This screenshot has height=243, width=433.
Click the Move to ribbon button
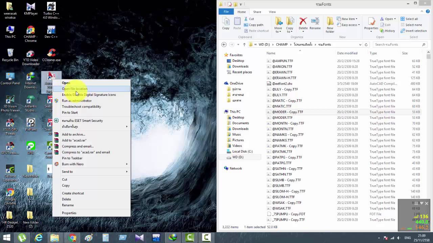point(278,25)
